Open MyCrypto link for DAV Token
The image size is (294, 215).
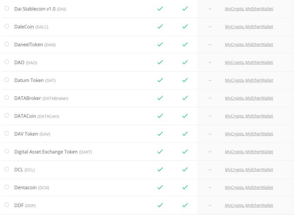[x=234, y=134]
